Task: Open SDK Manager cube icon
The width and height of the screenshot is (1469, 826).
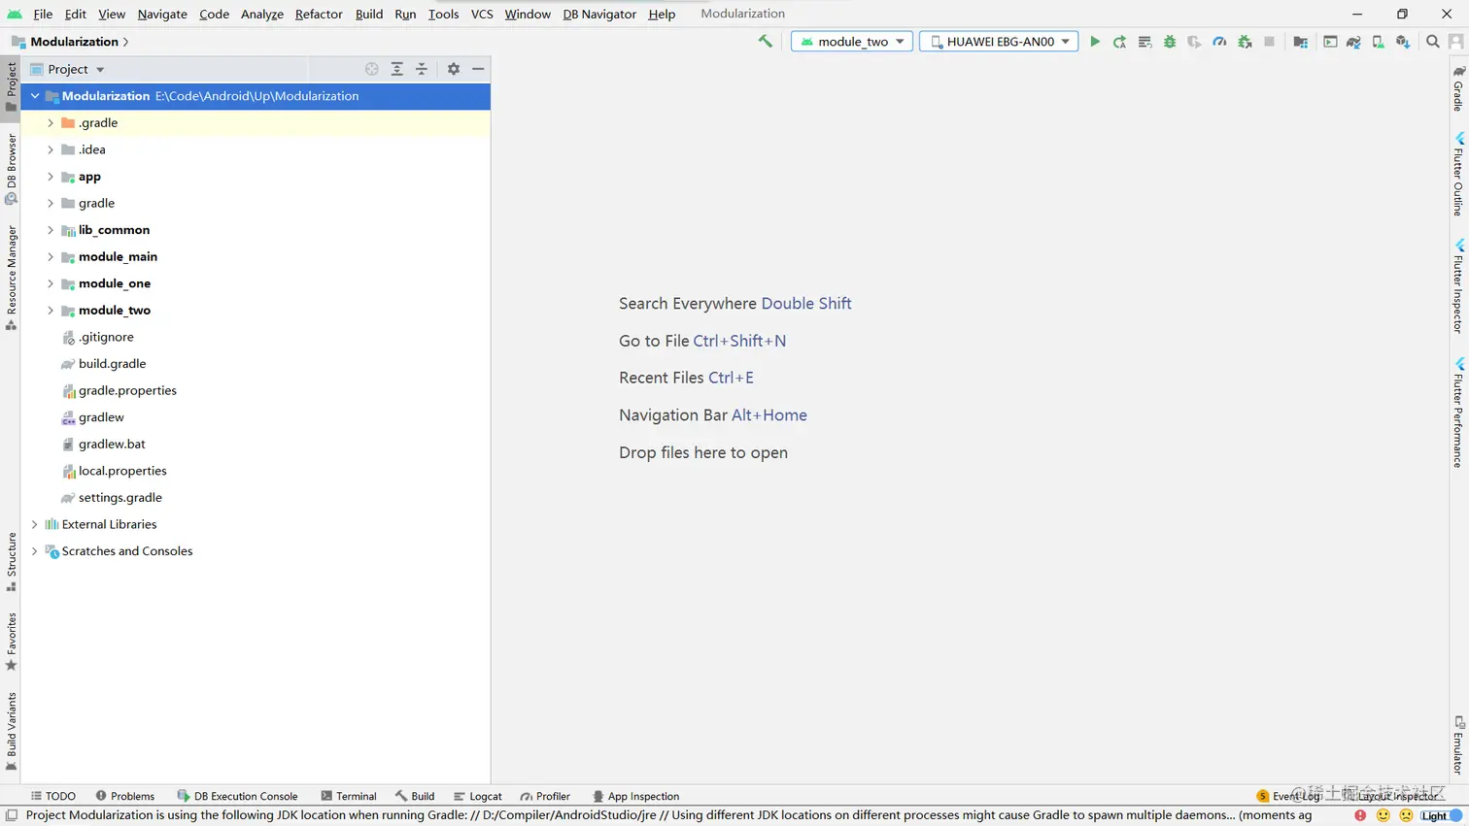Action: click(1403, 42)
